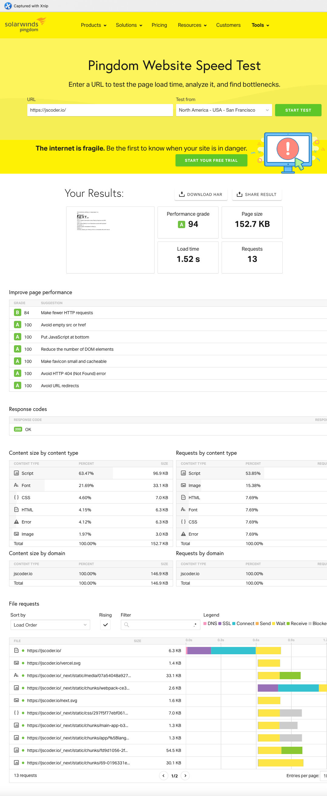Click the HTML file icon in content size table
This screenshot has width=327, height=796.
tap(16, 509)
